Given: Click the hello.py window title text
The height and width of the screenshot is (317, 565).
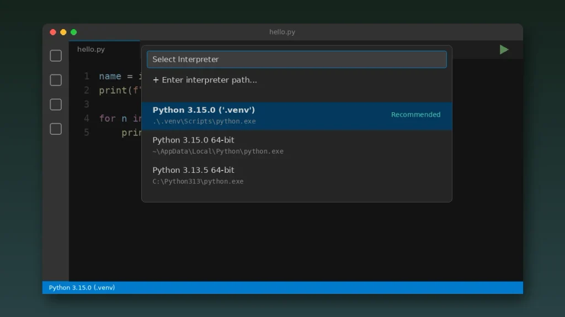Looking at the screenshot, I should point(282,32).
